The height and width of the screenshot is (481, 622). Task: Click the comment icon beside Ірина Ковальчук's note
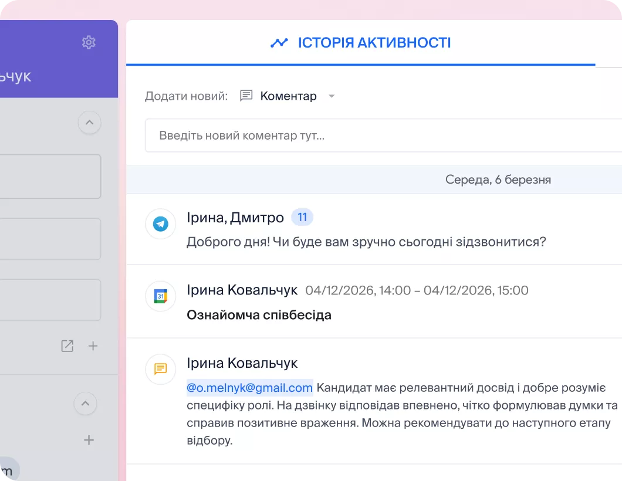coord(160,370)
